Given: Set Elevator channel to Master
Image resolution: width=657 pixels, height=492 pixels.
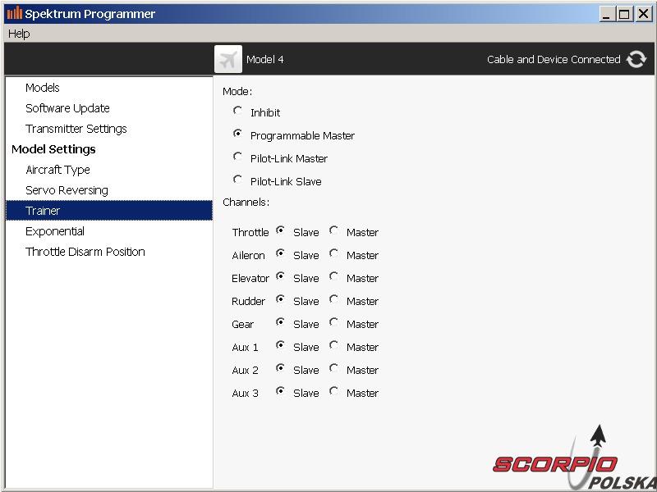Looking at the screenshot, I should [333, 276].
